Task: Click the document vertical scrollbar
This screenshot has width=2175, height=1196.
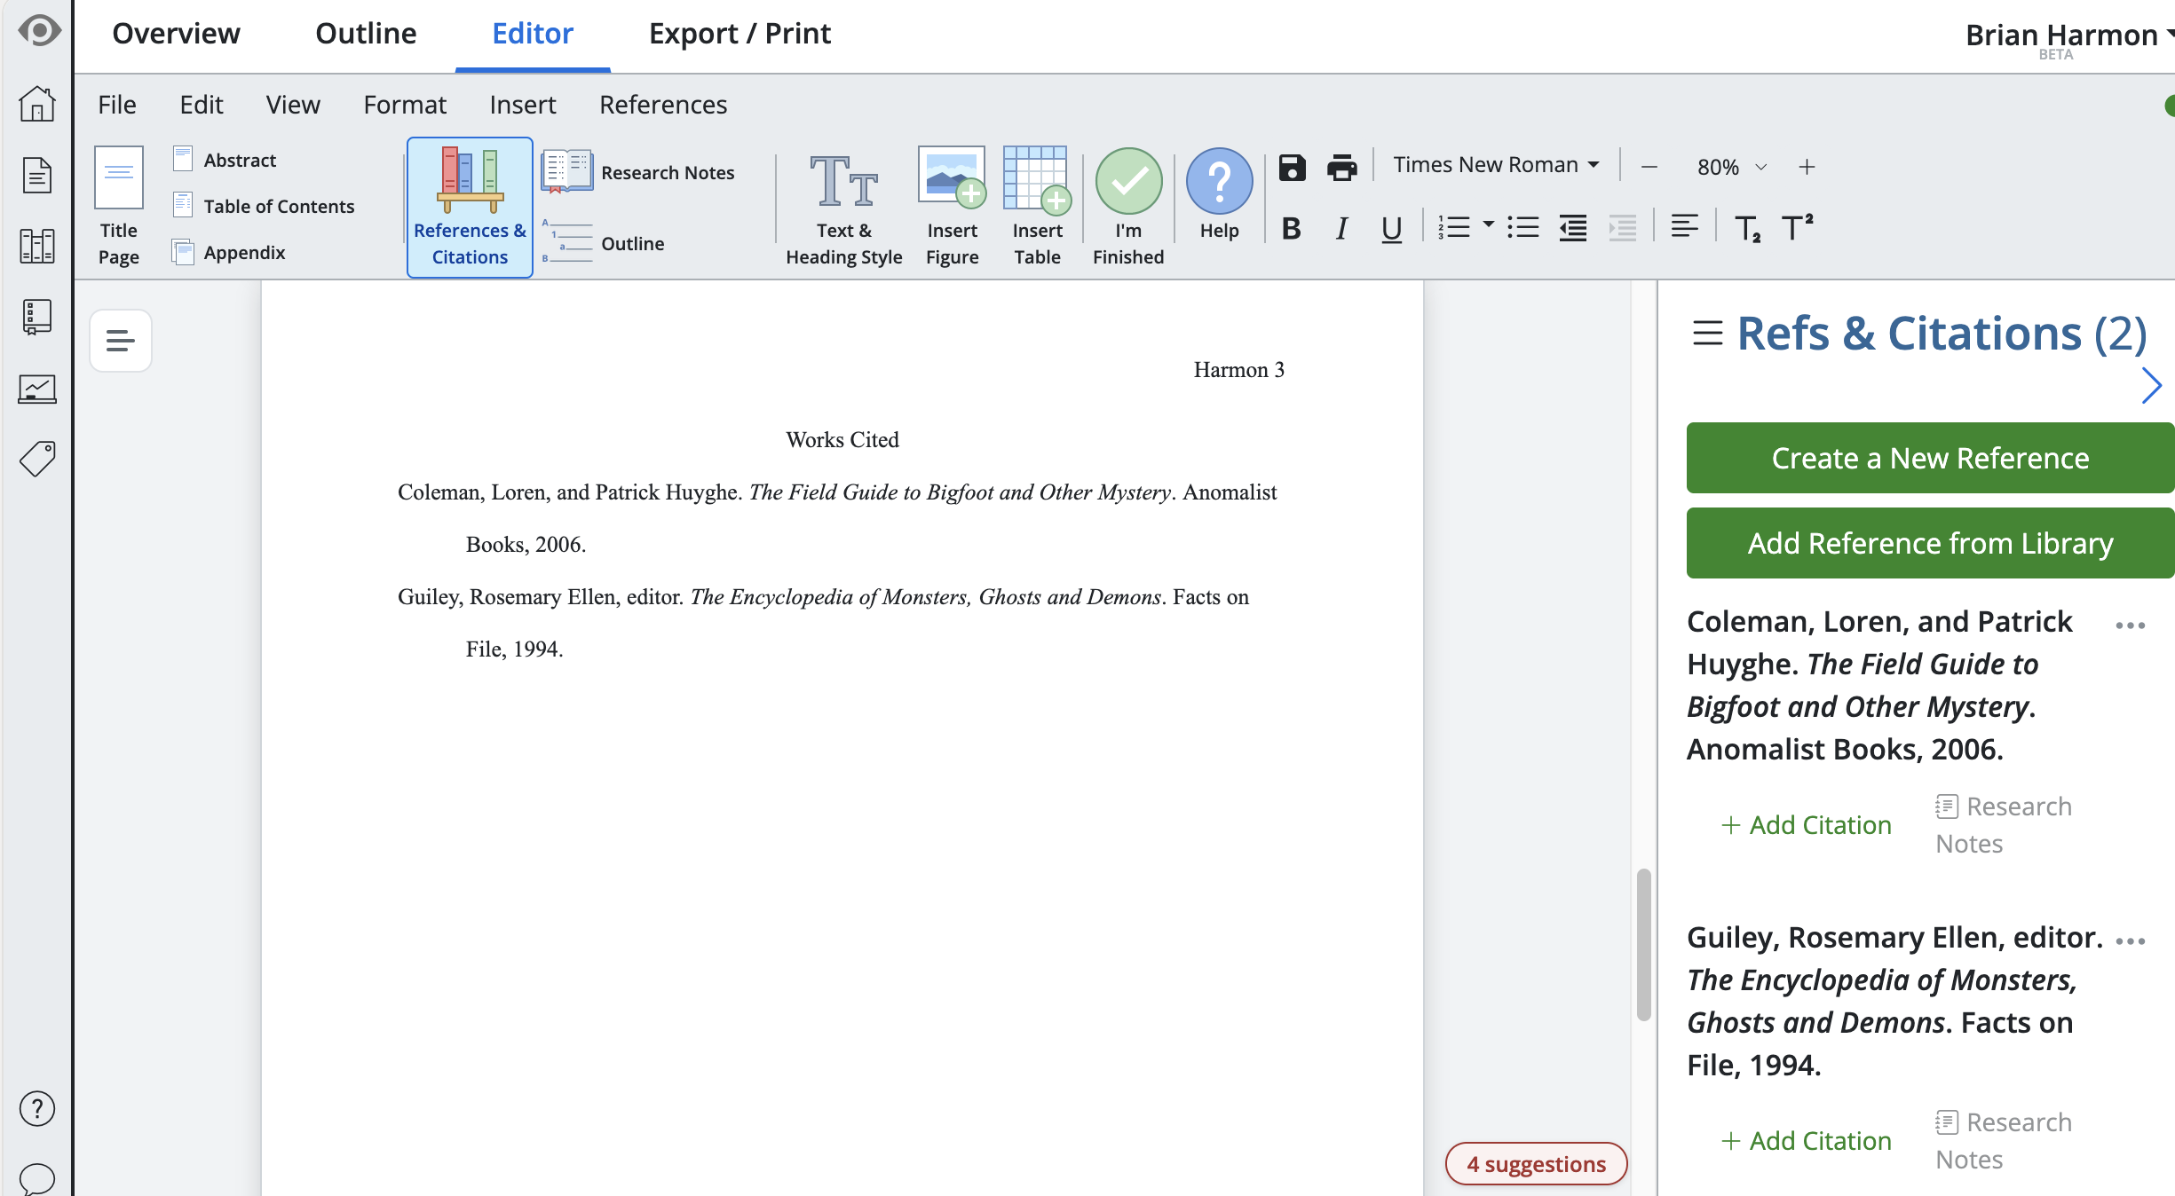Action: click(x=1644, y=944)
